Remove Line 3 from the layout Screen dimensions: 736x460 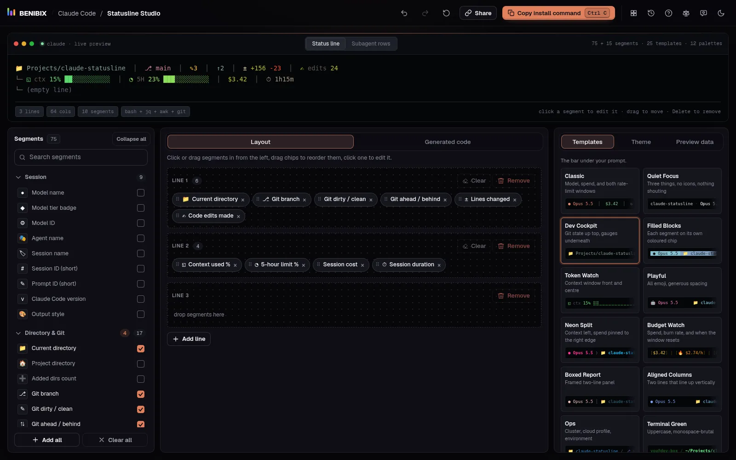click(514, 296)
